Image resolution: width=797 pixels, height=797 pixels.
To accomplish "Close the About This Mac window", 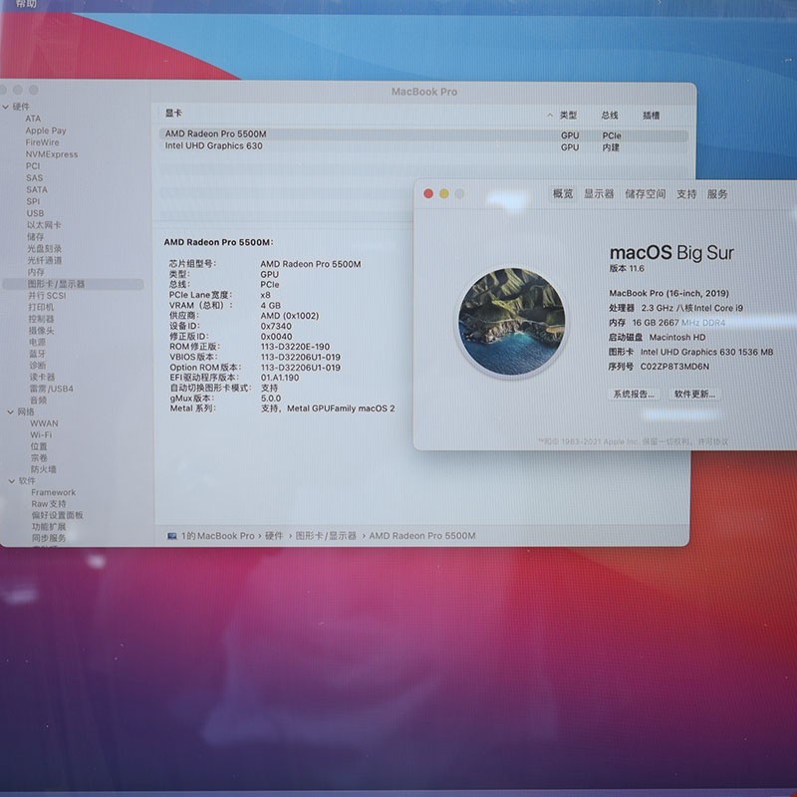I will click(x=428, y=194).
